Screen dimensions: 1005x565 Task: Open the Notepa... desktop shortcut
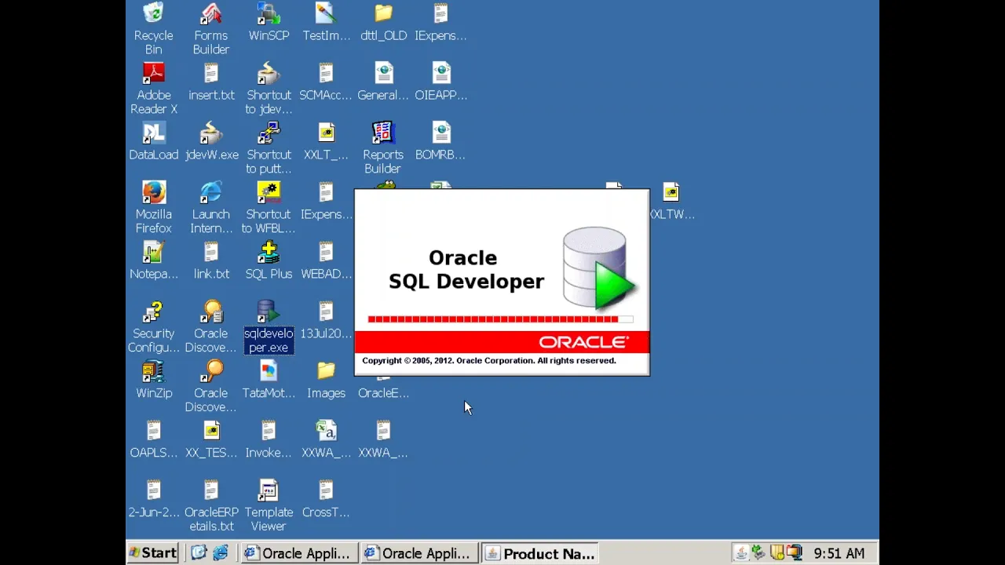153,261
